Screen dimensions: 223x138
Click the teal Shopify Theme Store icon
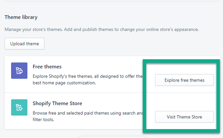(19, 108)
